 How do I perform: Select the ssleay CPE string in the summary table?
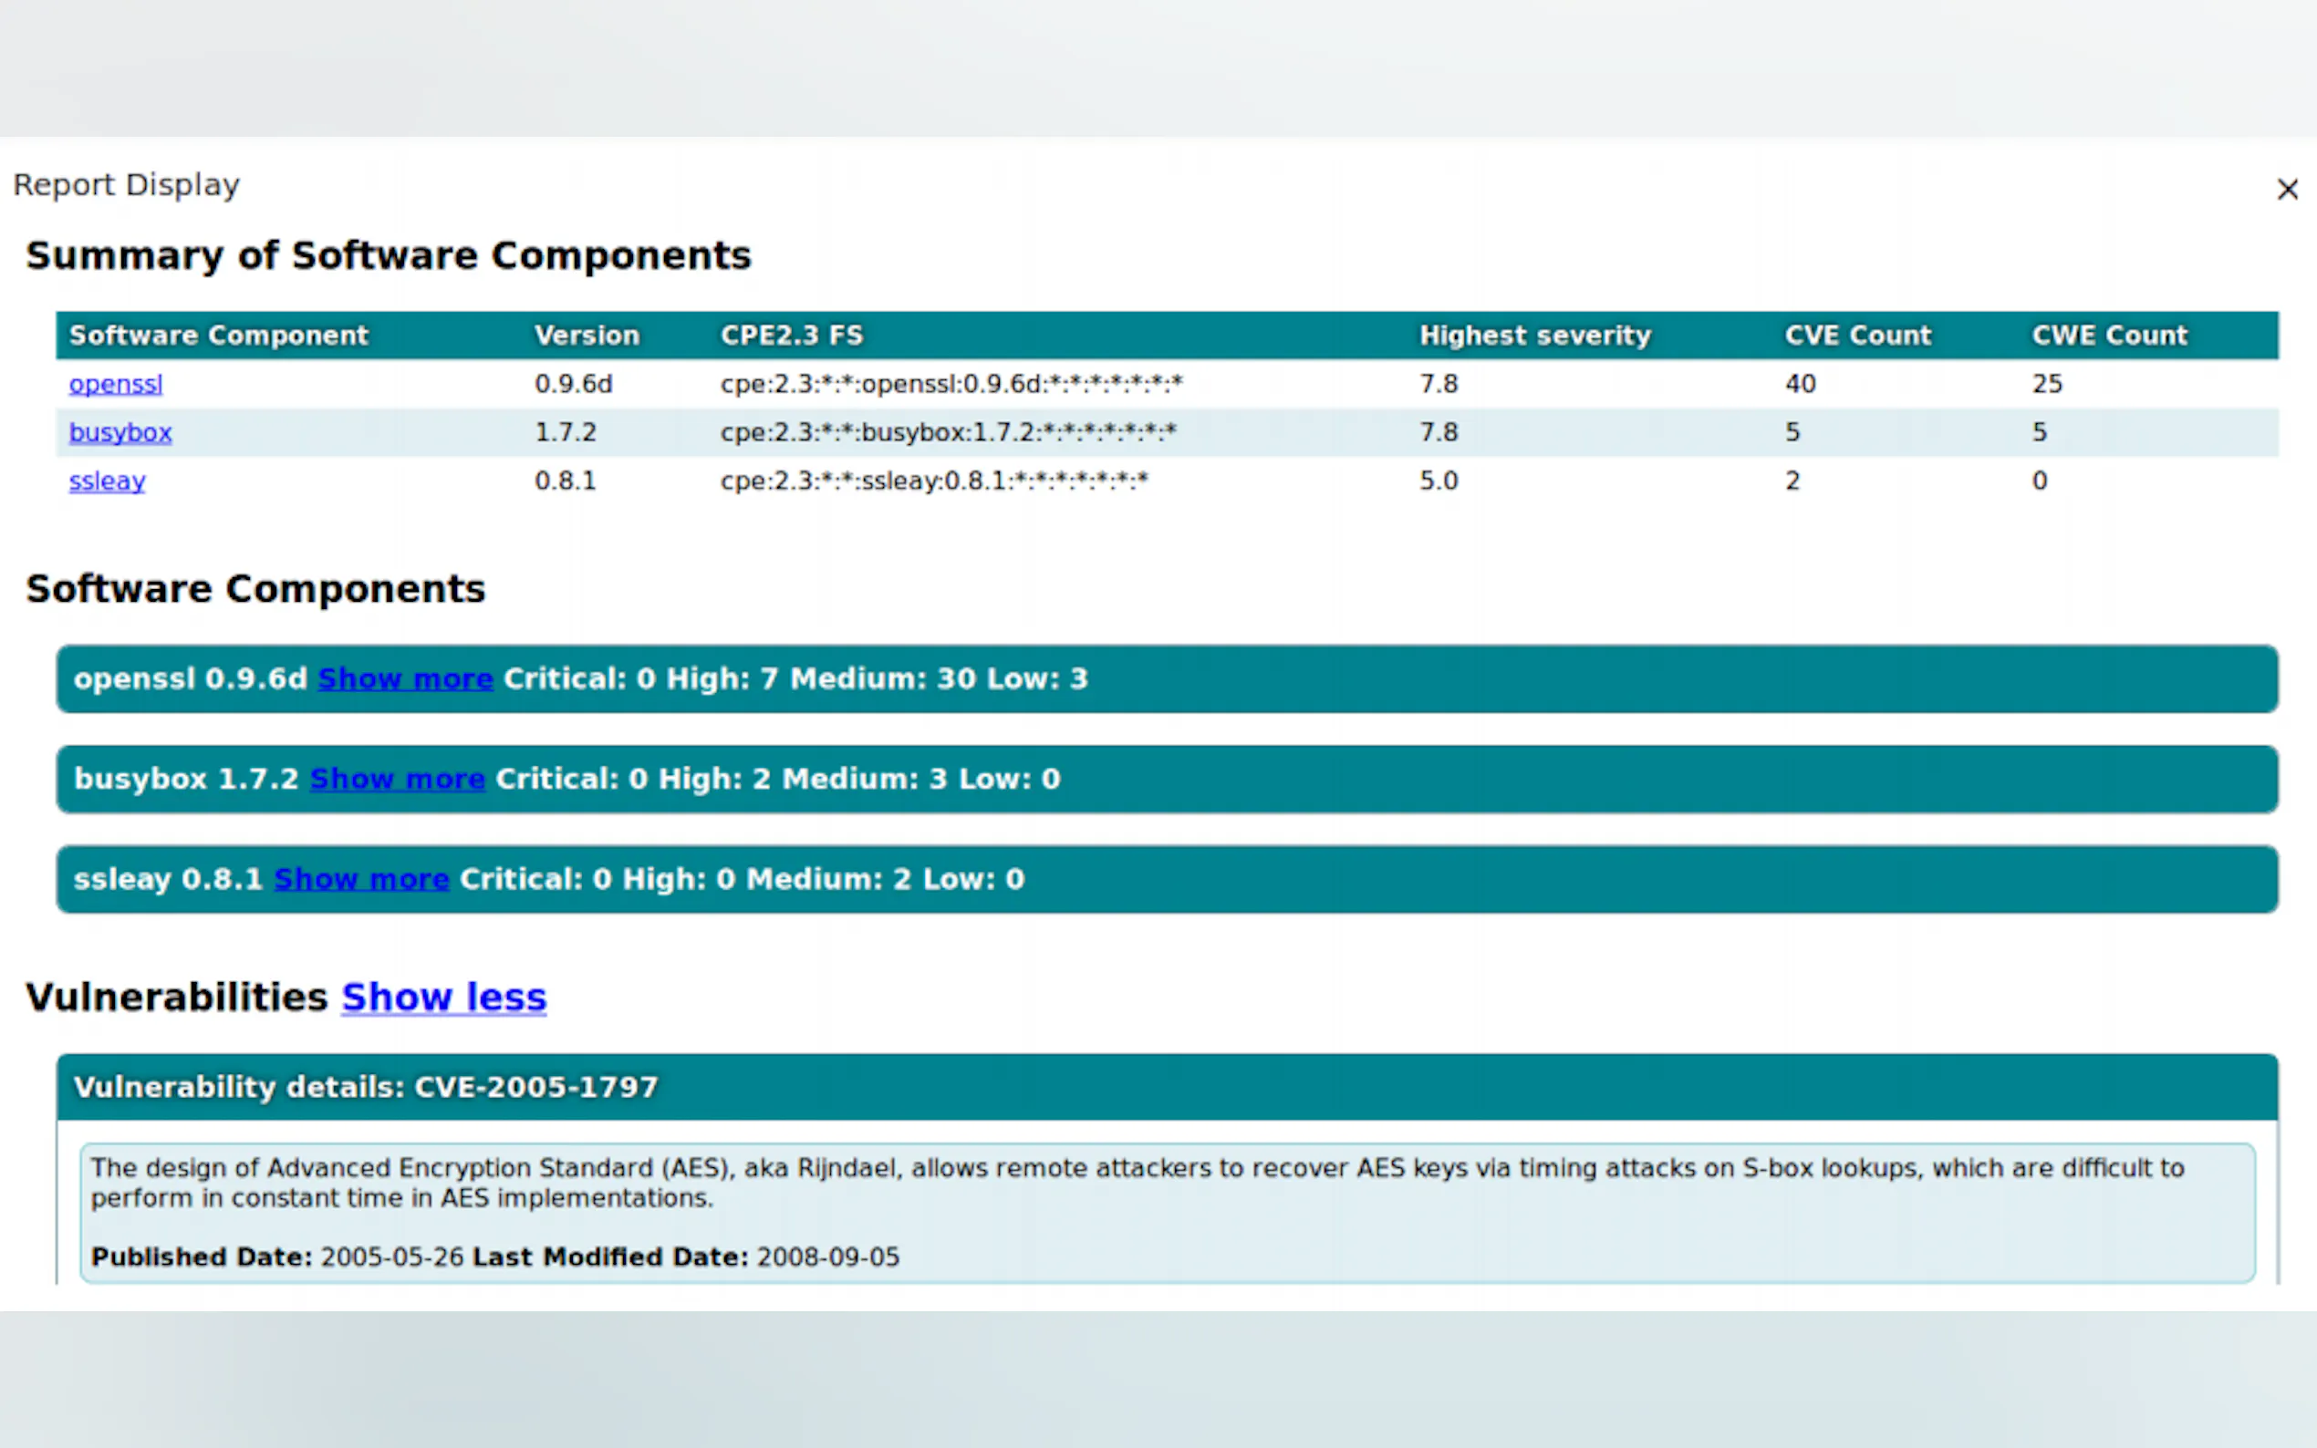point(934,481)
